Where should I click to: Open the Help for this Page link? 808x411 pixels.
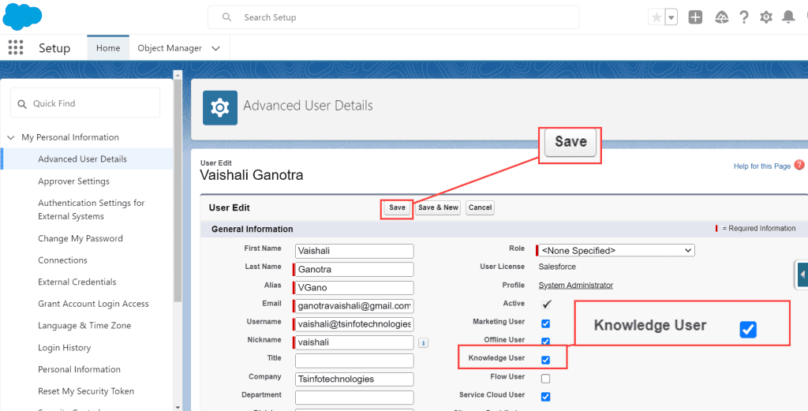pos(762,166)
